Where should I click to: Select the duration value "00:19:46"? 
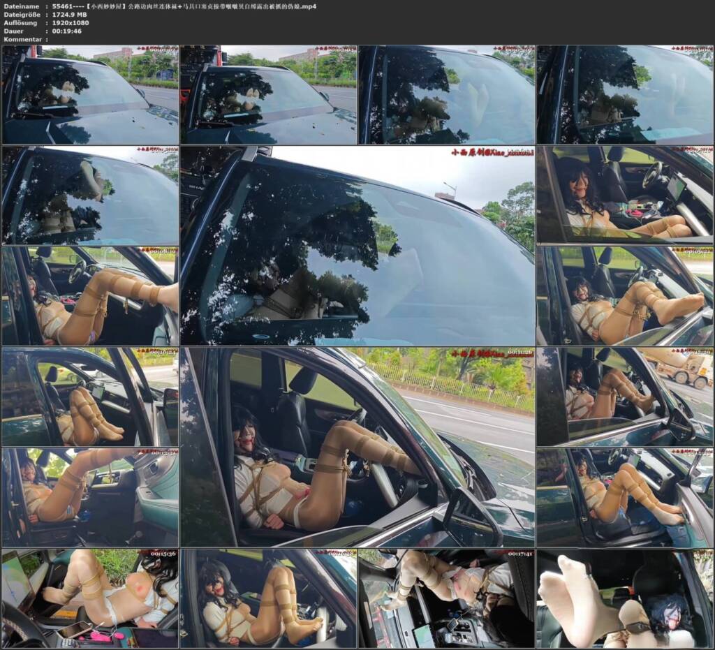(x=67, y=31)
